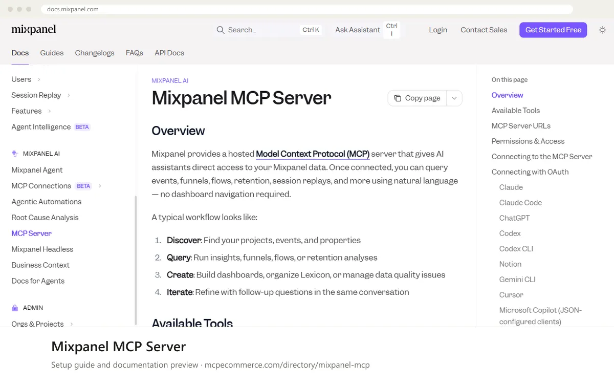Expand the Features sidebar chevron
Image resolution: width=614 pixels, height=384 pixels.
tap(50, 111)
